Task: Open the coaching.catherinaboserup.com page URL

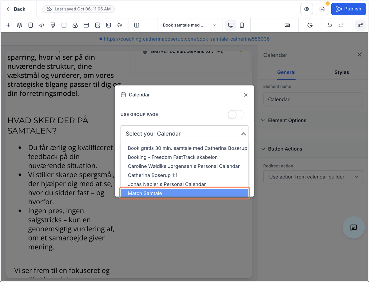Action: pyautogui.click(x=187, y=39)
